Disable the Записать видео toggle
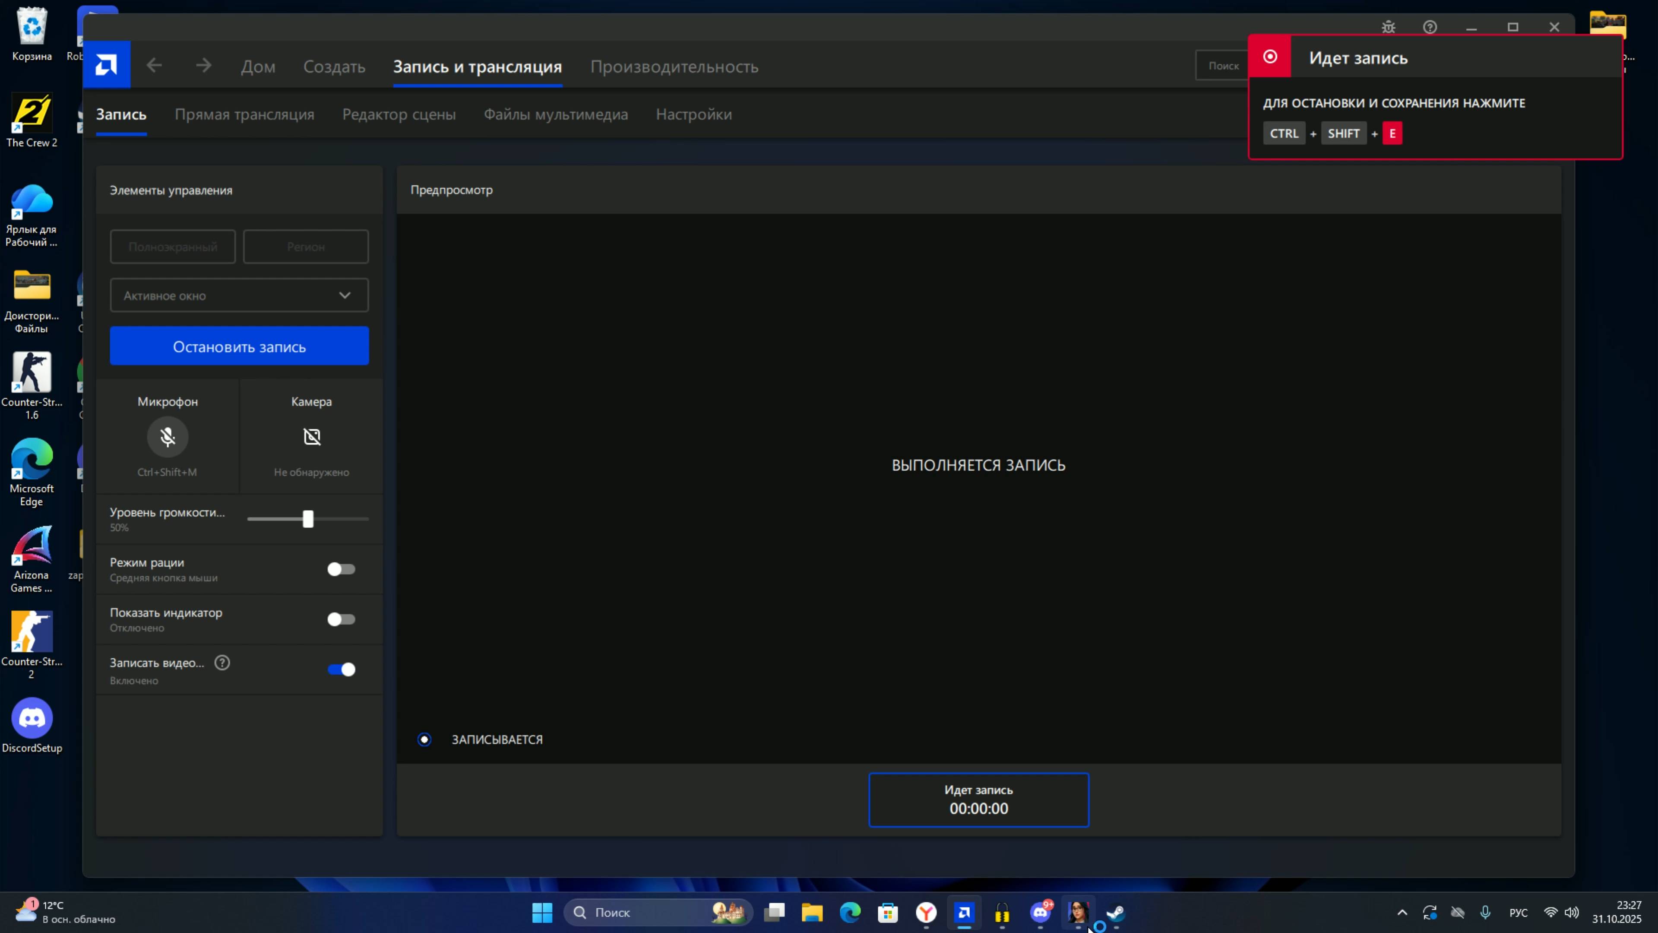Viewport: 1658px width, 933px height. (341, 670)
